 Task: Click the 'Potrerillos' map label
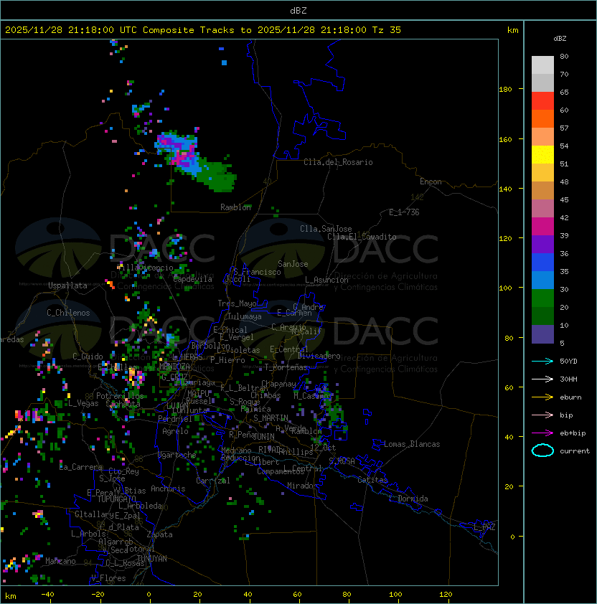click(x=120, y=396)
